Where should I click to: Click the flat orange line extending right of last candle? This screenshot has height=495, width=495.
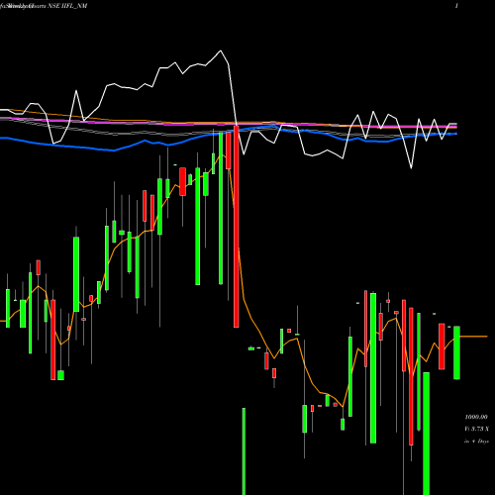pyautogui.click(x=473, y=337)
